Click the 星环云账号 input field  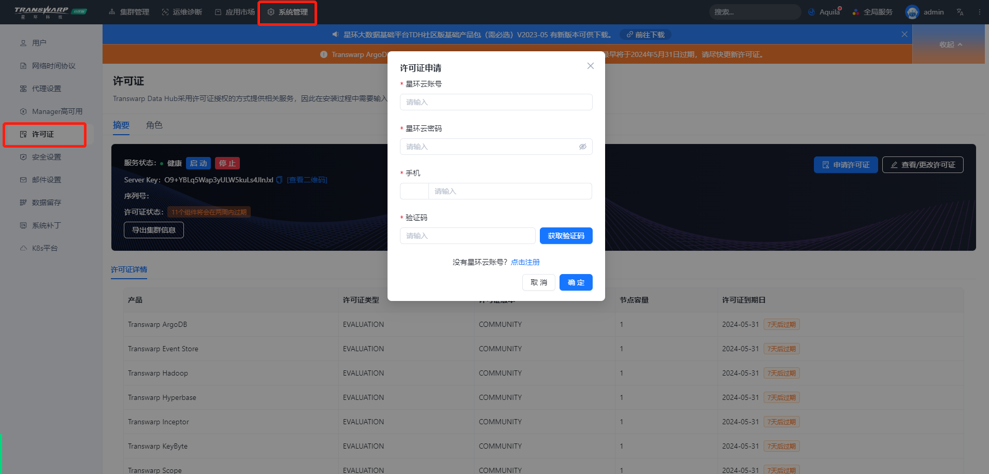pyautogui.click(x=496, y=102)
